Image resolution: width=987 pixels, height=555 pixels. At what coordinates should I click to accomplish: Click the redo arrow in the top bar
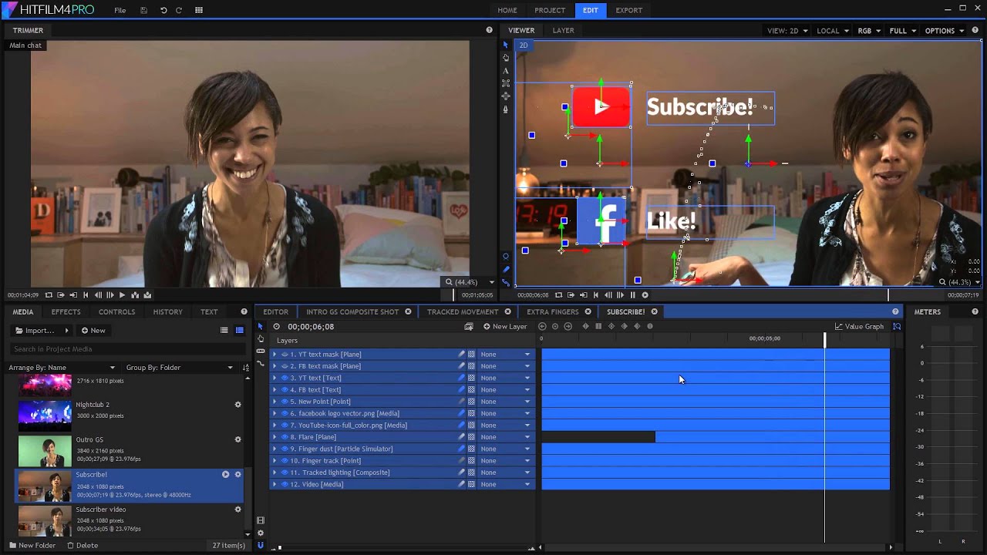(179, 10)
